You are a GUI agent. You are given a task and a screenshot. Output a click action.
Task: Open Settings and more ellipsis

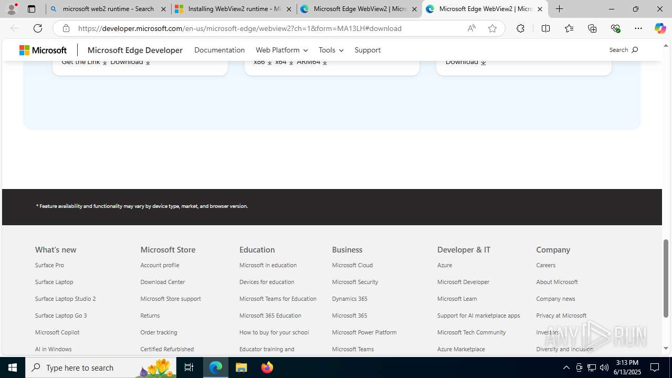(638, 28)
